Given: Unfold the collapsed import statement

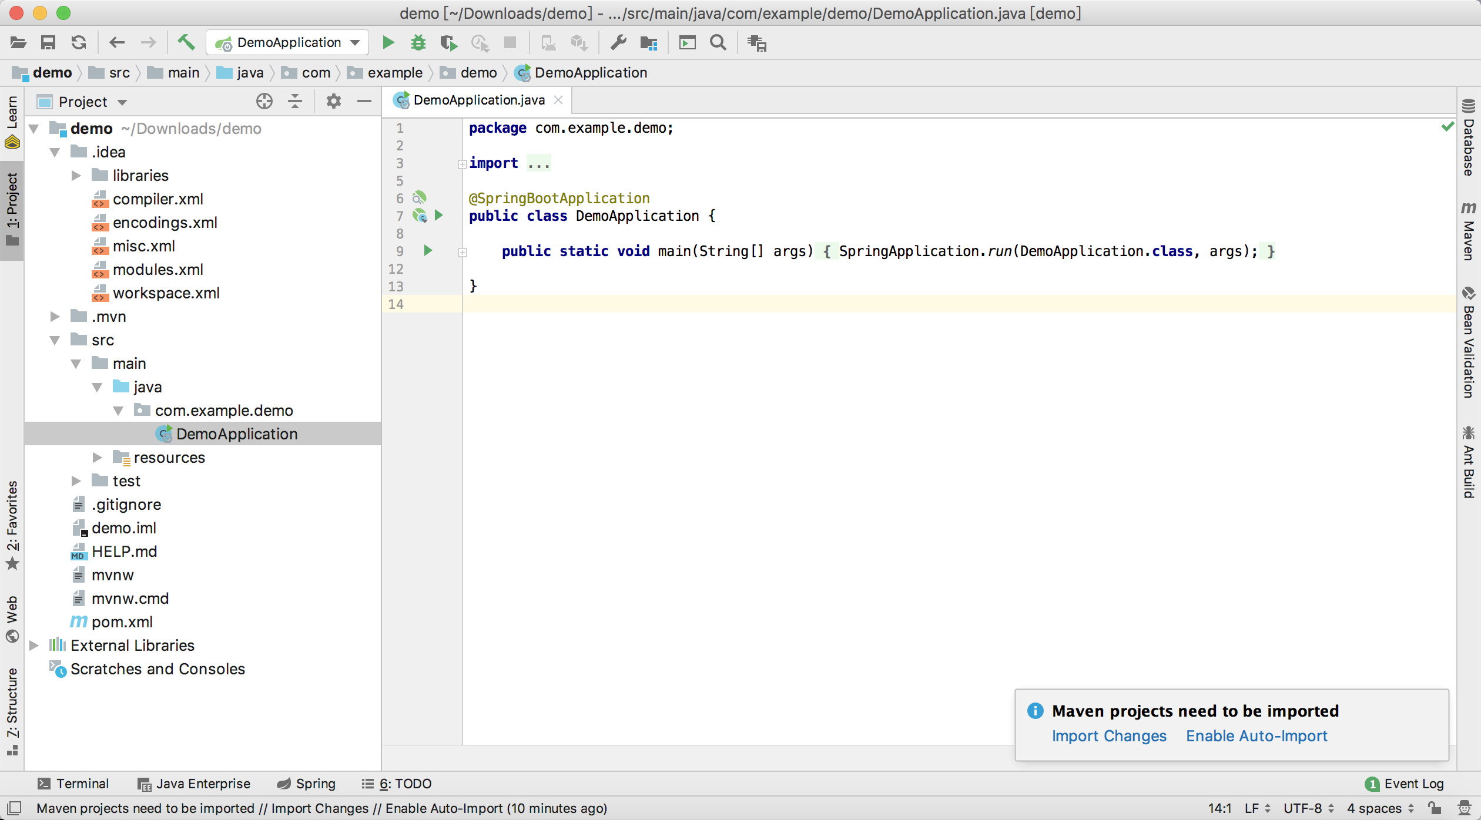Looking at the screenshot, I should click(463, 164).
